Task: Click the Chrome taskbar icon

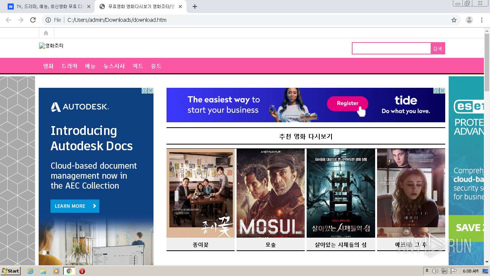Action: pos(69,271)
